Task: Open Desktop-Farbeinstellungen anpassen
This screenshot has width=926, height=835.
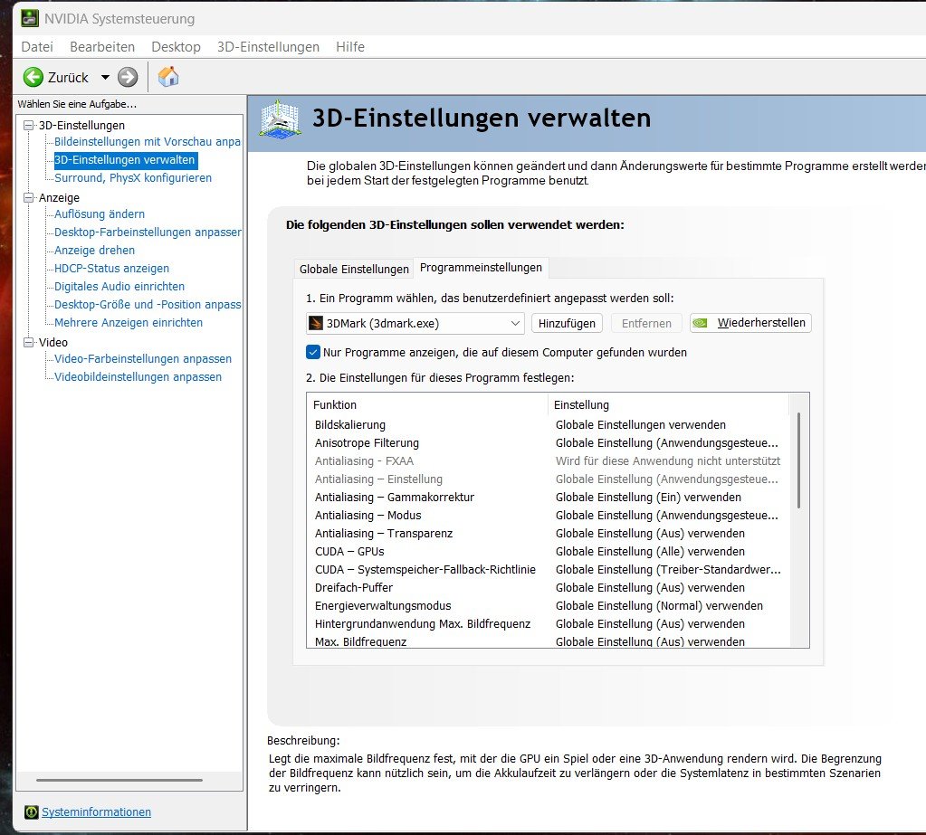Action: tap(148, 232)
